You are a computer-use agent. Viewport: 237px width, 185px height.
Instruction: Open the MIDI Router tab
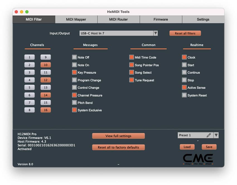pos(118,20)
